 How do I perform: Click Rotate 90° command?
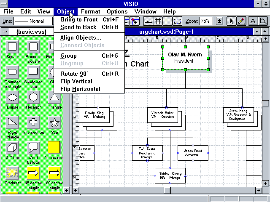(74, 74)
